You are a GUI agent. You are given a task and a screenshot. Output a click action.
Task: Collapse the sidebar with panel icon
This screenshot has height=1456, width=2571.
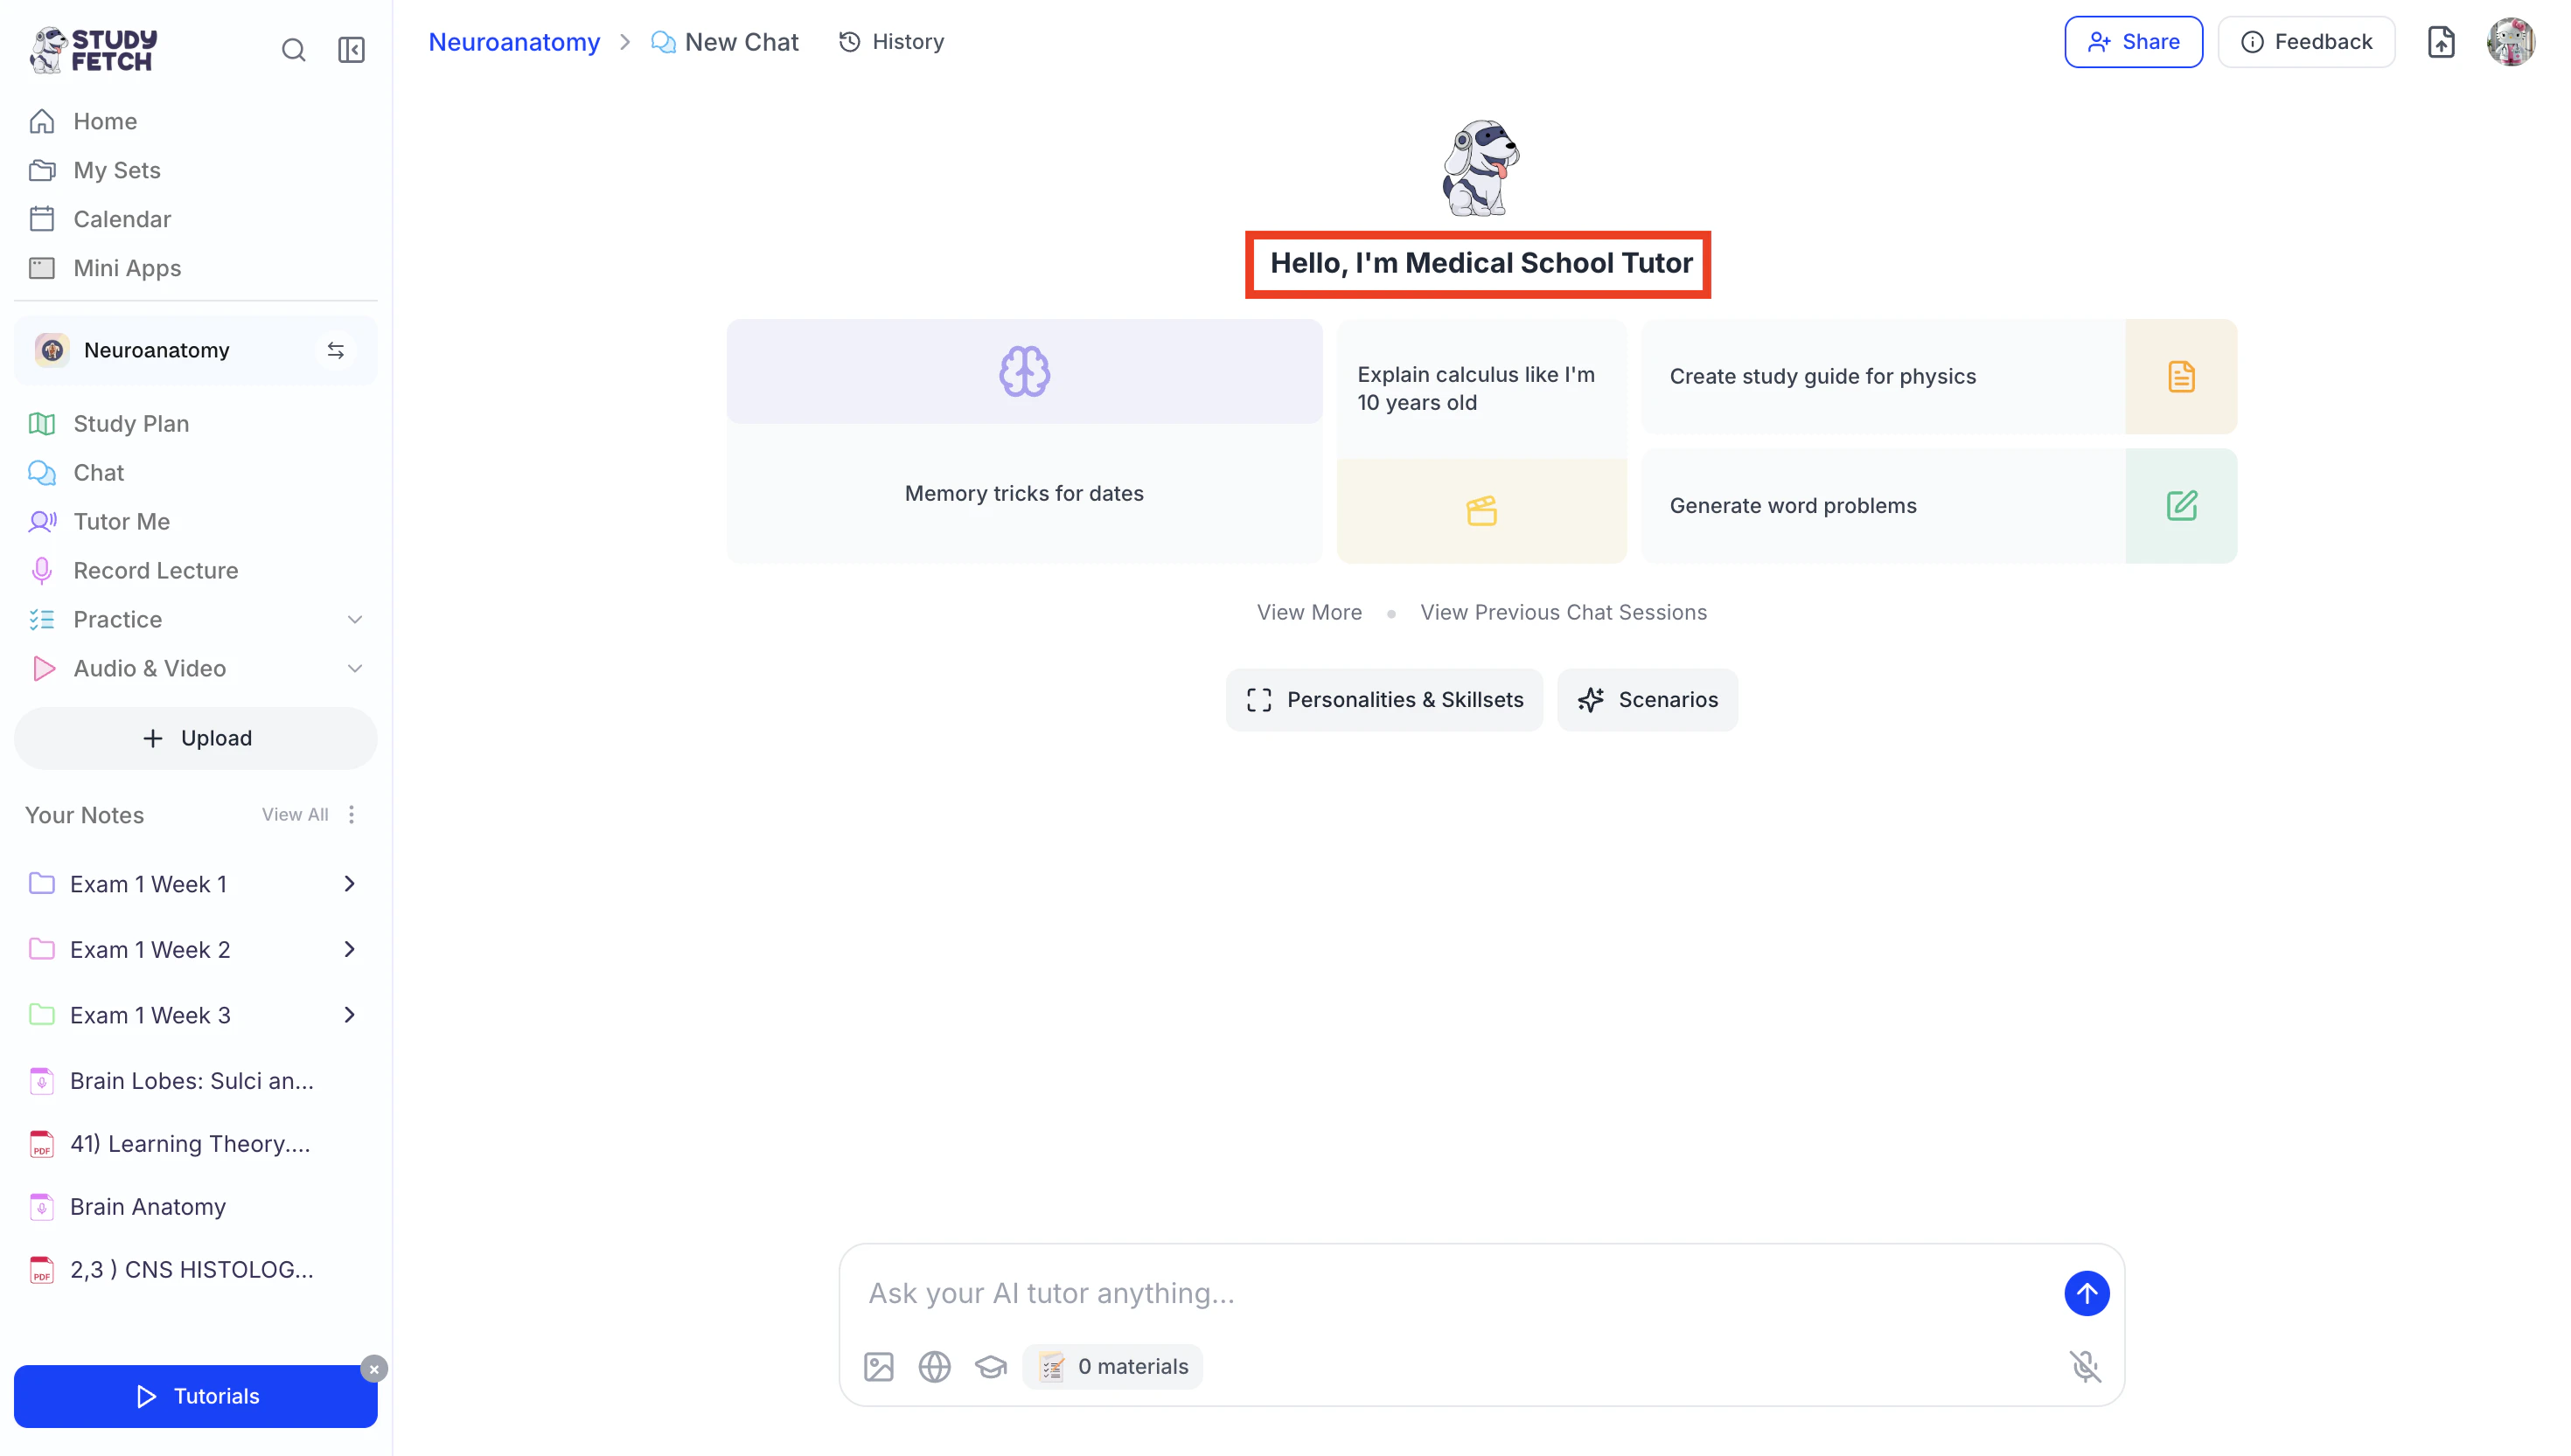pos(352,50)
